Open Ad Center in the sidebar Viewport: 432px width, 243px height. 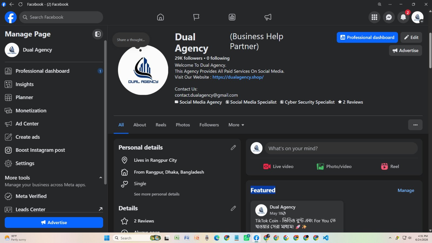point(54,124)
